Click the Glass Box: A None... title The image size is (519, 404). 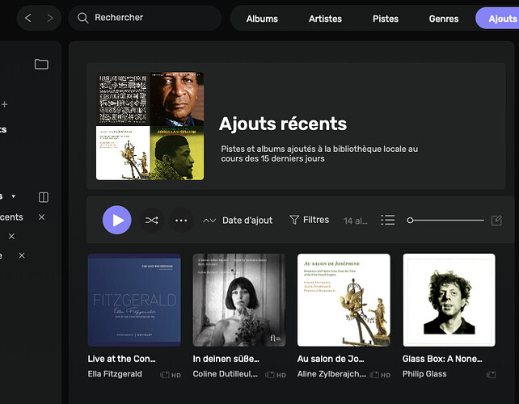click(442, 359)
